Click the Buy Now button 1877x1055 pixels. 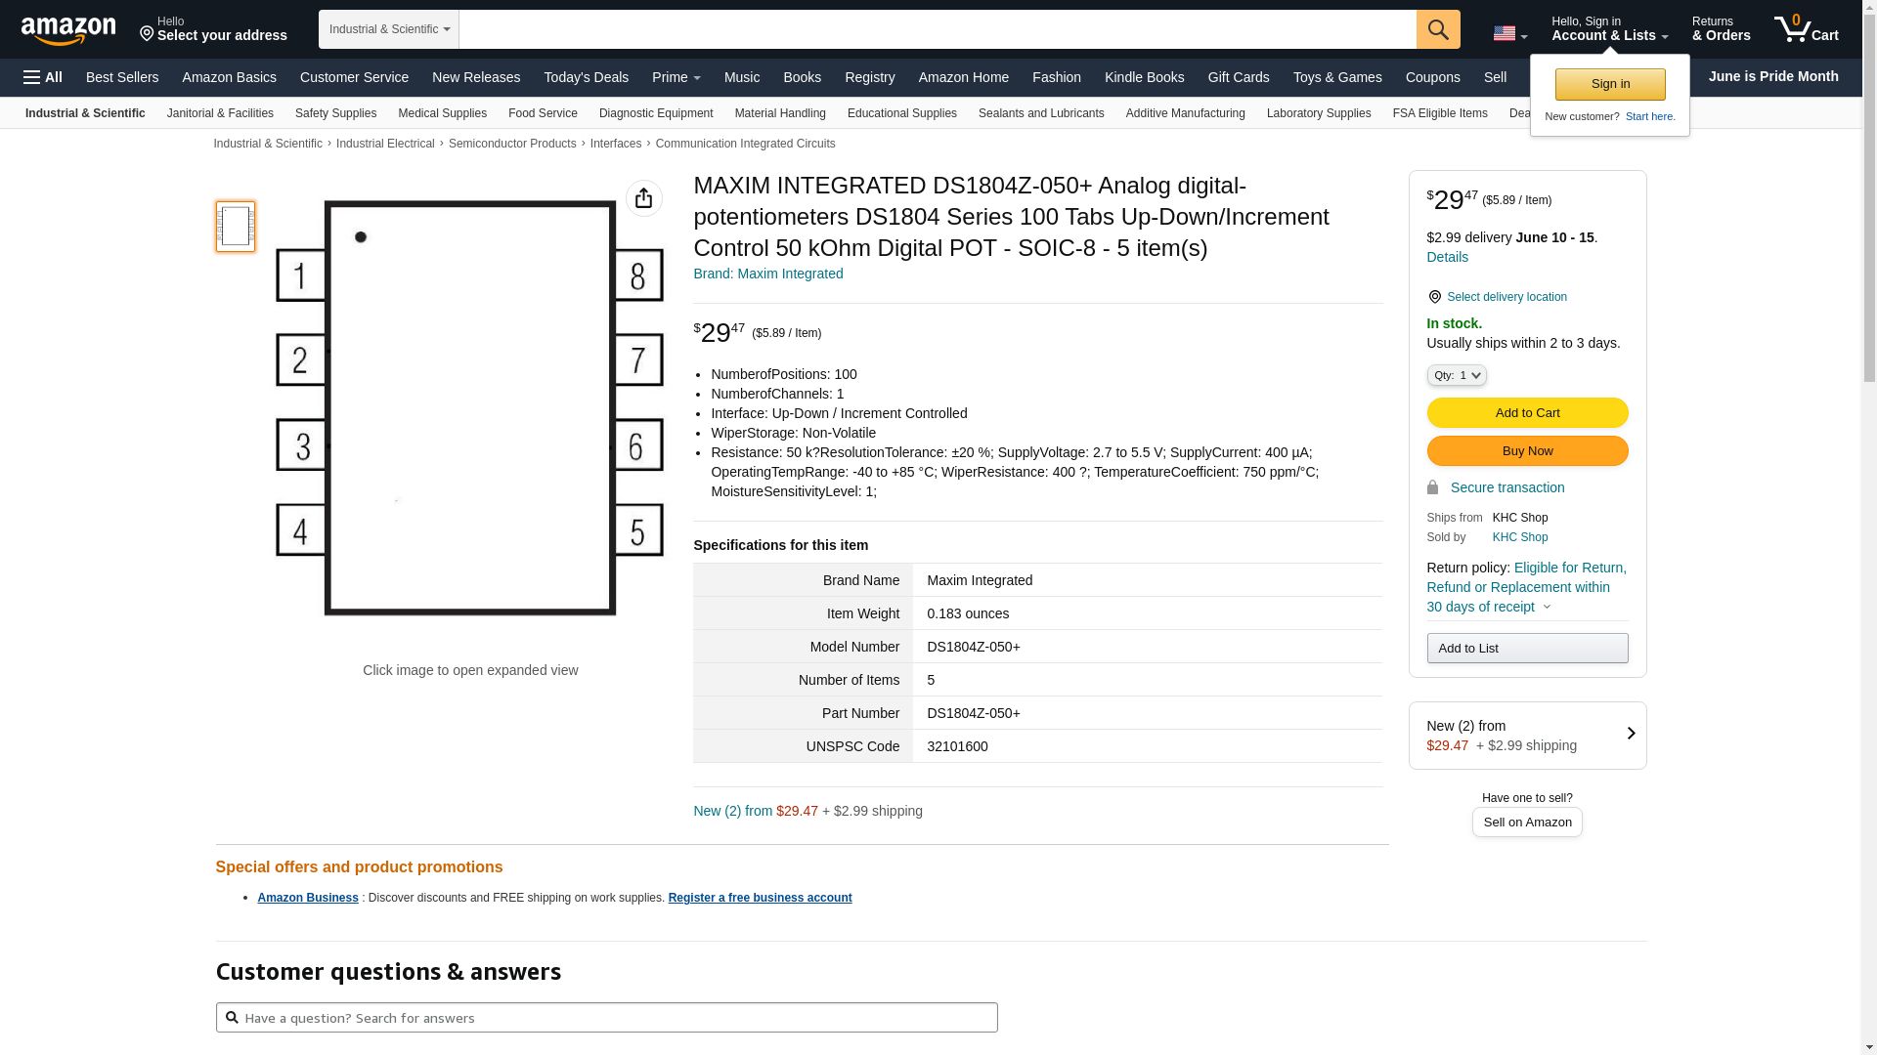(x=1526, y=450)
